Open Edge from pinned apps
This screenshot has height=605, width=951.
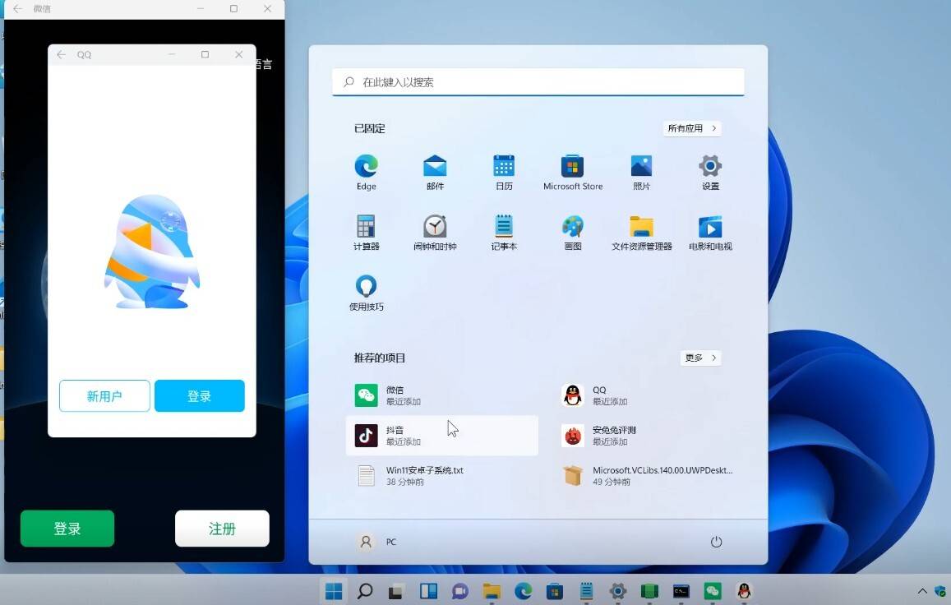click(x=367, y=173)
